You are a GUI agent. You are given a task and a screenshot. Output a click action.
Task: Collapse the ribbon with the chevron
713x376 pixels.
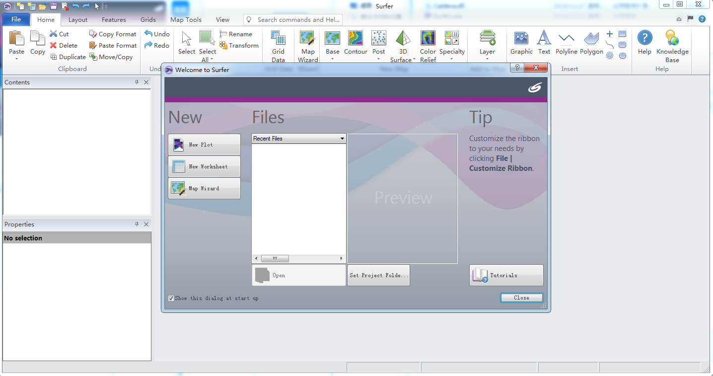679,19
